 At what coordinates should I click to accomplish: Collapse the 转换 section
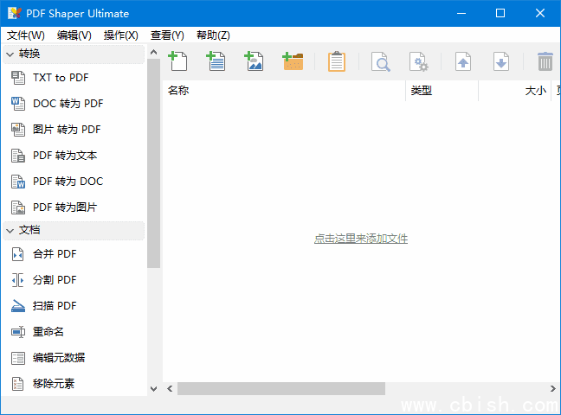click(10, 54)
